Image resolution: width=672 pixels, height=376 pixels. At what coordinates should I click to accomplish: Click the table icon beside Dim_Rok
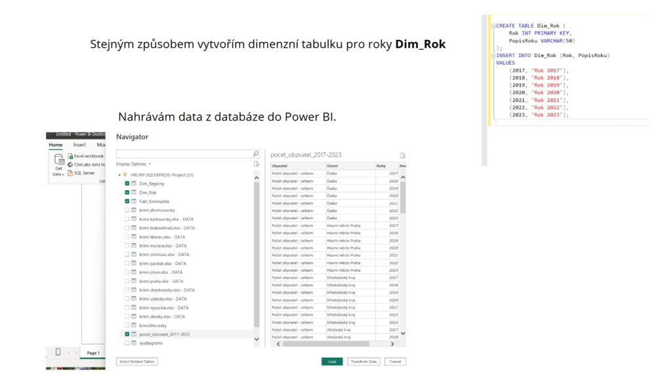pyautogui.click(x=134, y=193)
